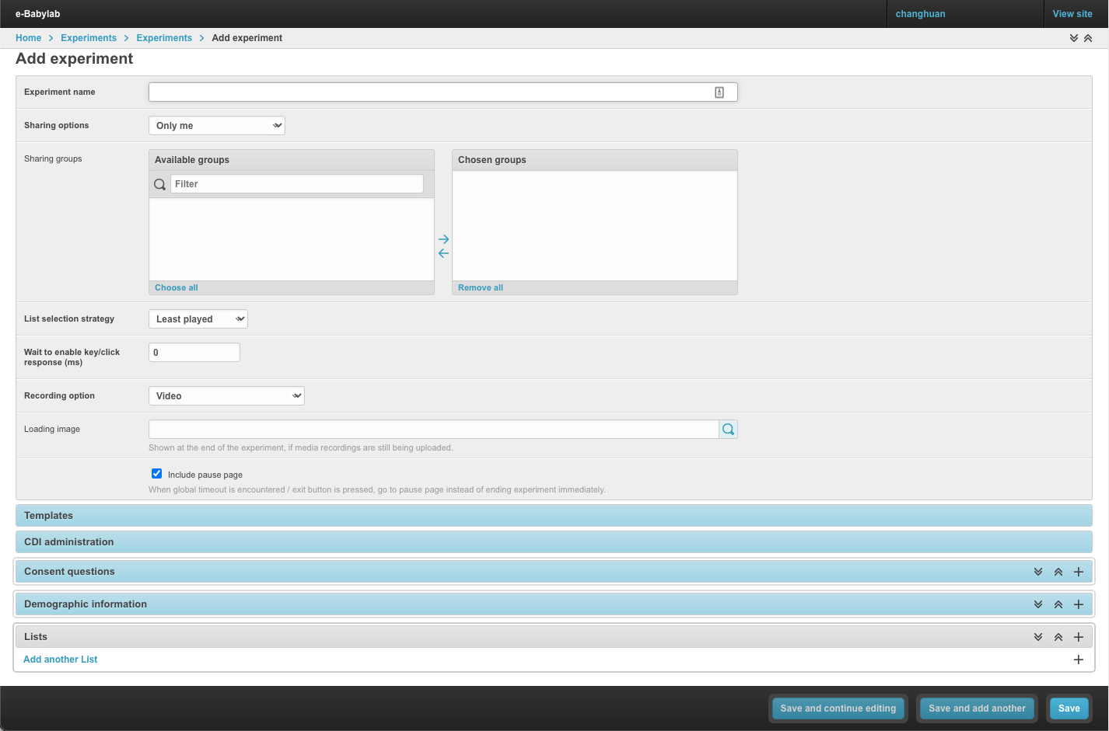Screen dimensions: 1109x731
Task: Add a new Consent question with plus
Action: 1079,572
